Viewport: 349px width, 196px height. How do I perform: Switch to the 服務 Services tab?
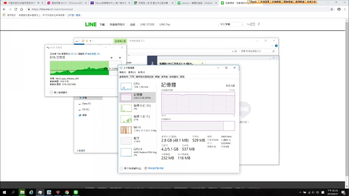coord(182,76)
